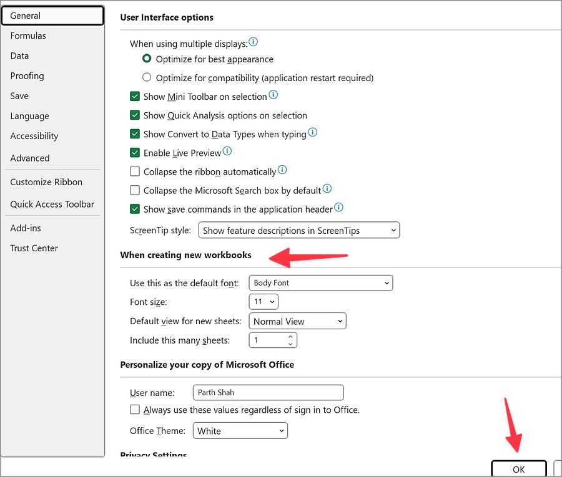This screenshot has width=562, height=477.
Task: Open the Office Theme dropdown
Action: tap(239, 431)
